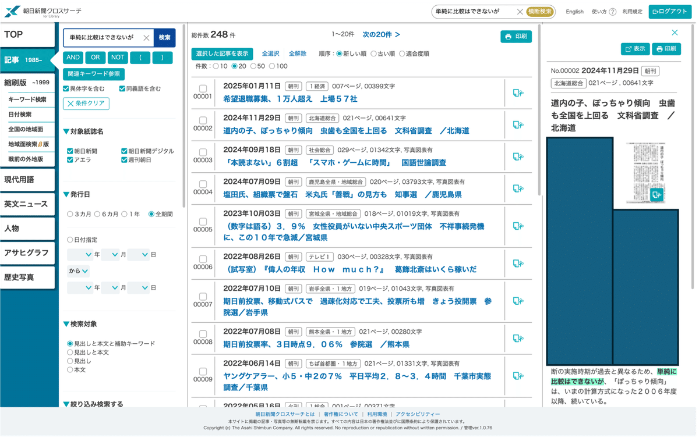Image resolution: width=699 pixels, height=438 pixels.
Task: Click the Asahi Shimbun Cross-Search logo
Action: pos(44,12)
